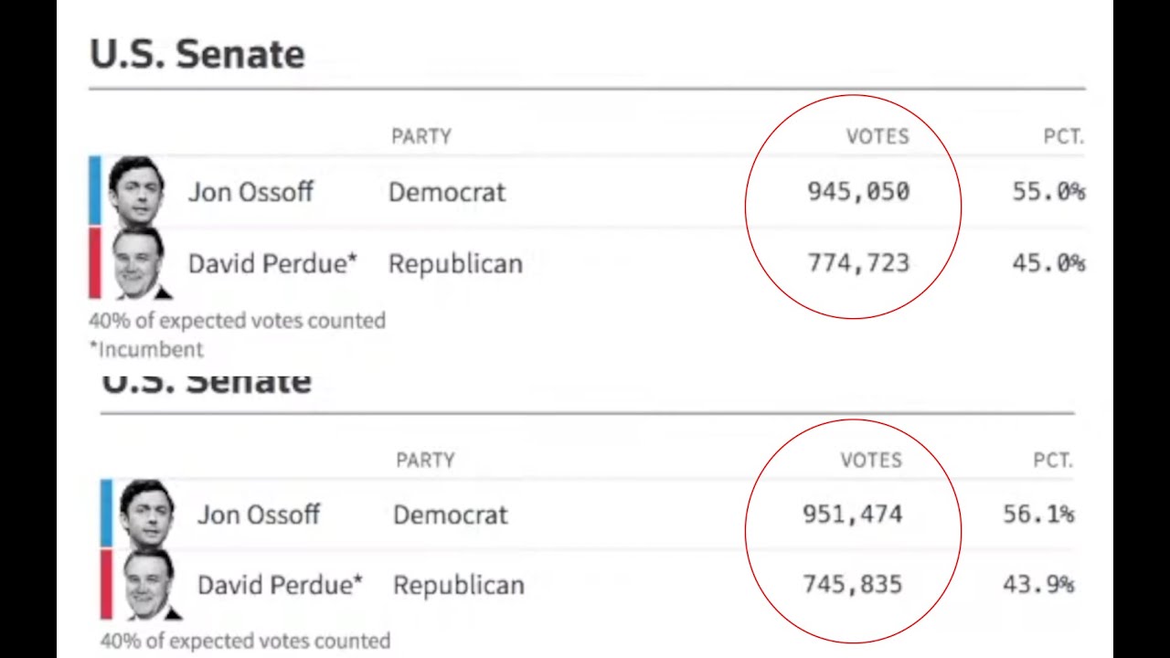Click David Perdue's photo beside the 774,723 row
The width and height of the screenshot is (1170, 658).
tap(140, 263)
